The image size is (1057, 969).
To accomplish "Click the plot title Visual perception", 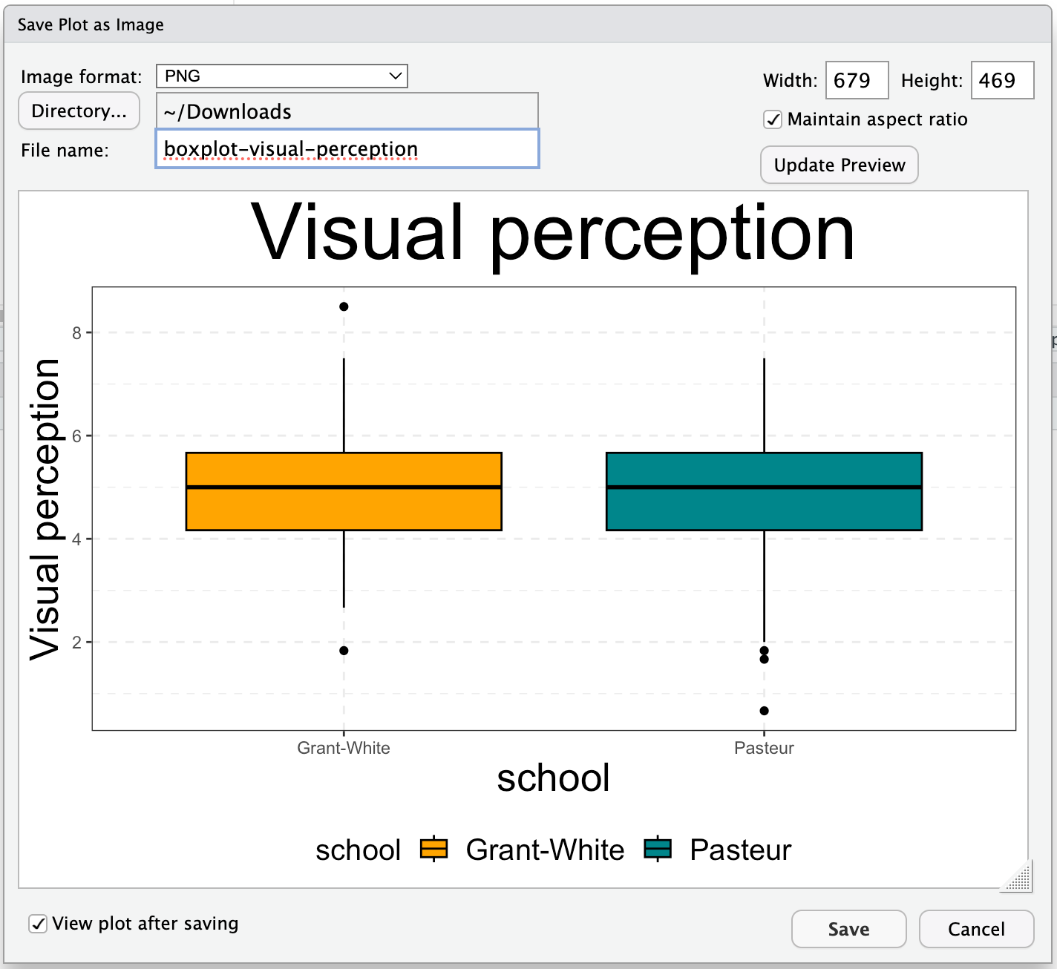I will click(553, 233).
